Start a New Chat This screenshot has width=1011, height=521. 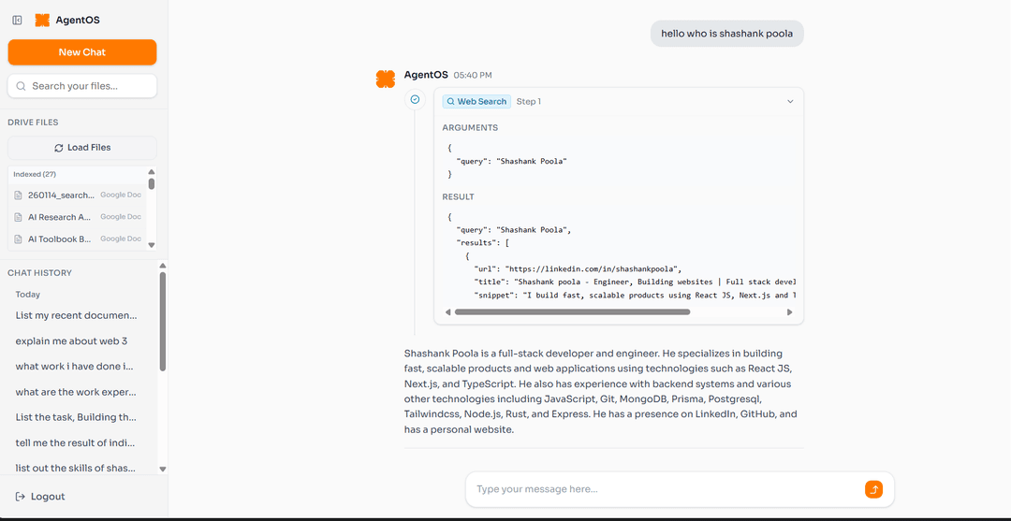[x=82, y=52]
